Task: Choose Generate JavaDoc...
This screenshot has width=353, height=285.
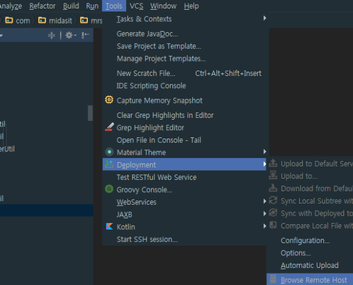Action: 186,34
